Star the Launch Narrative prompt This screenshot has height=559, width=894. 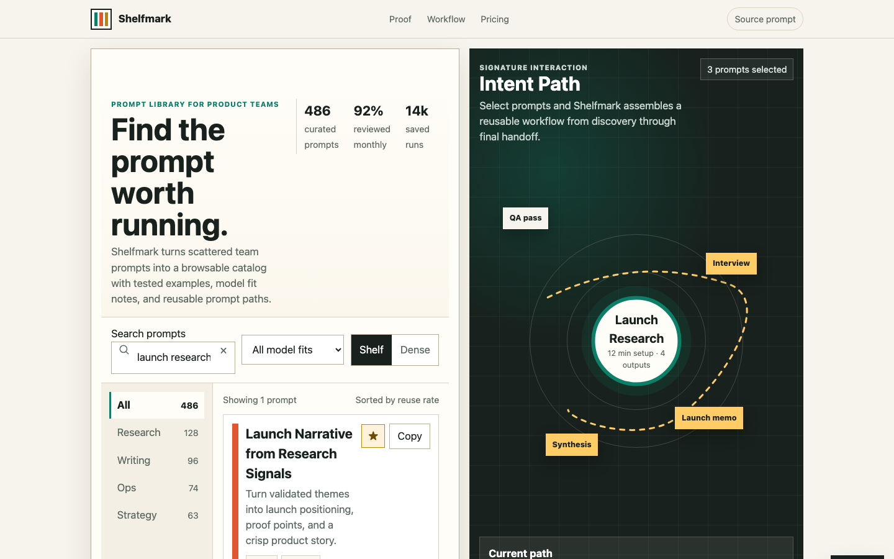tap(373, 436)
